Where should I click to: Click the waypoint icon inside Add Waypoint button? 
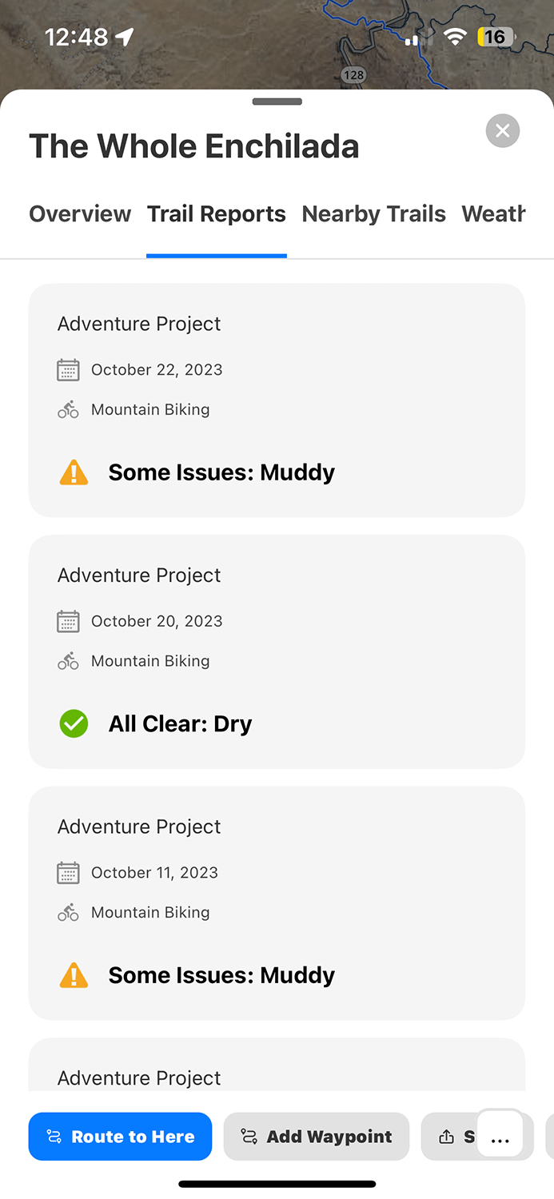250,1136
